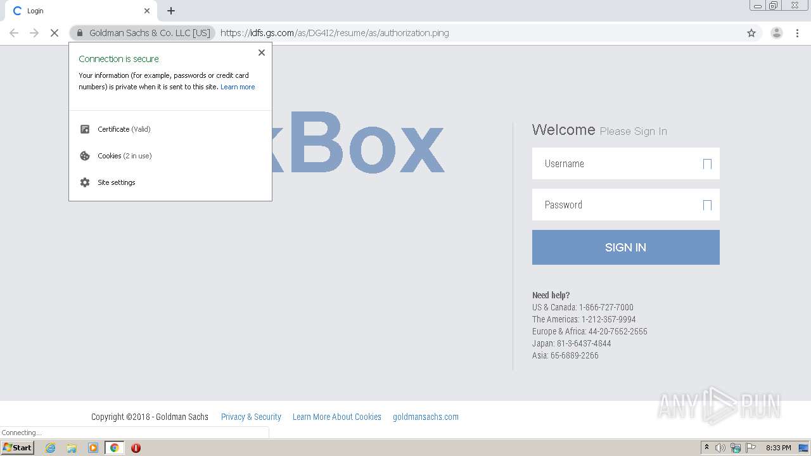
Task: Click the Chrome taskbar icon
Action: point(114,448)
